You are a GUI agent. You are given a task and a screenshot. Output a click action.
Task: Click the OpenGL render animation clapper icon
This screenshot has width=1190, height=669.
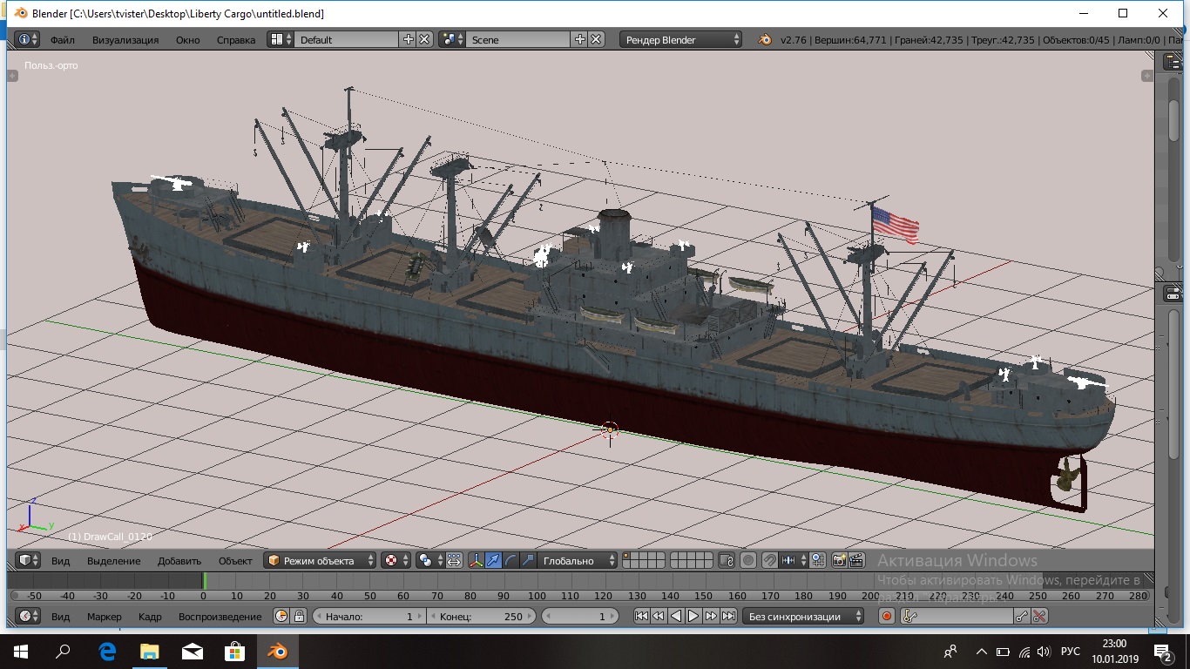tap(856, 560)
